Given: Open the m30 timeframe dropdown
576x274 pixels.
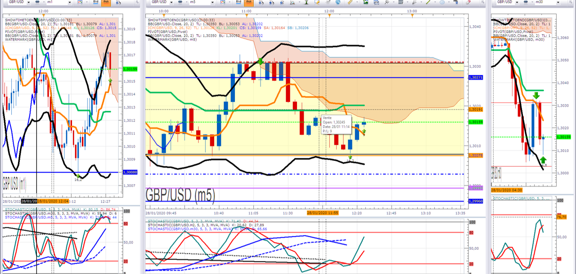Looking at the screenshot, I should point(558,2).
